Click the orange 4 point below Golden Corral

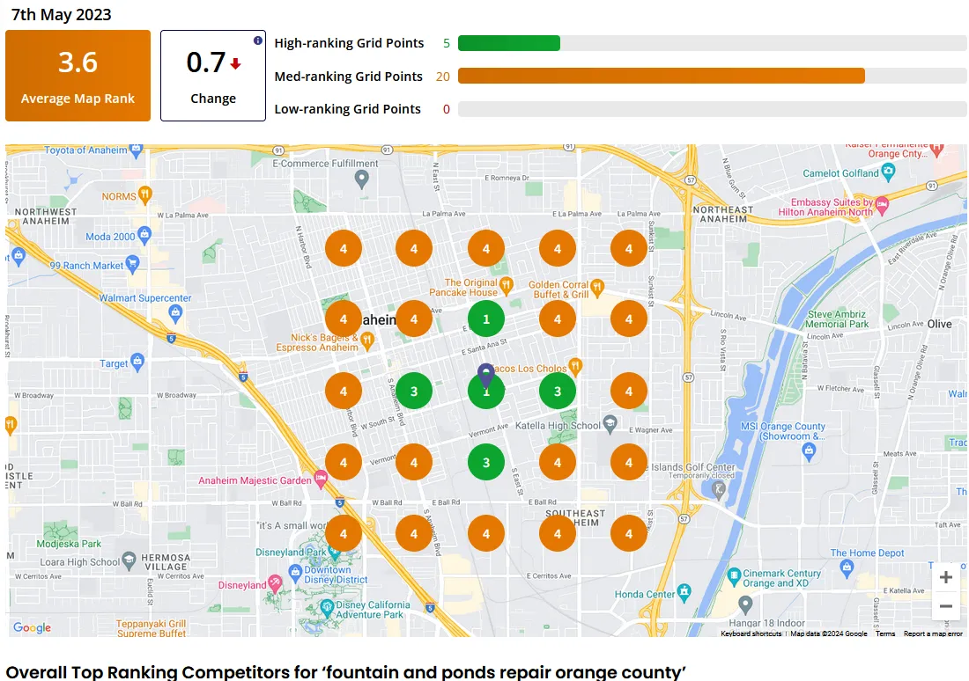point(558,319)
